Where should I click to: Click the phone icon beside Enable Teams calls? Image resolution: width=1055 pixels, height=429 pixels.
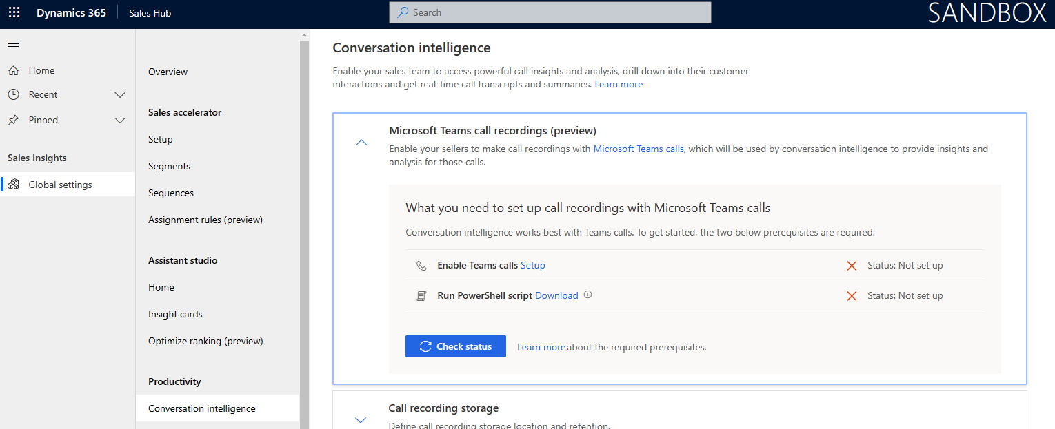(x=421, y=266)
